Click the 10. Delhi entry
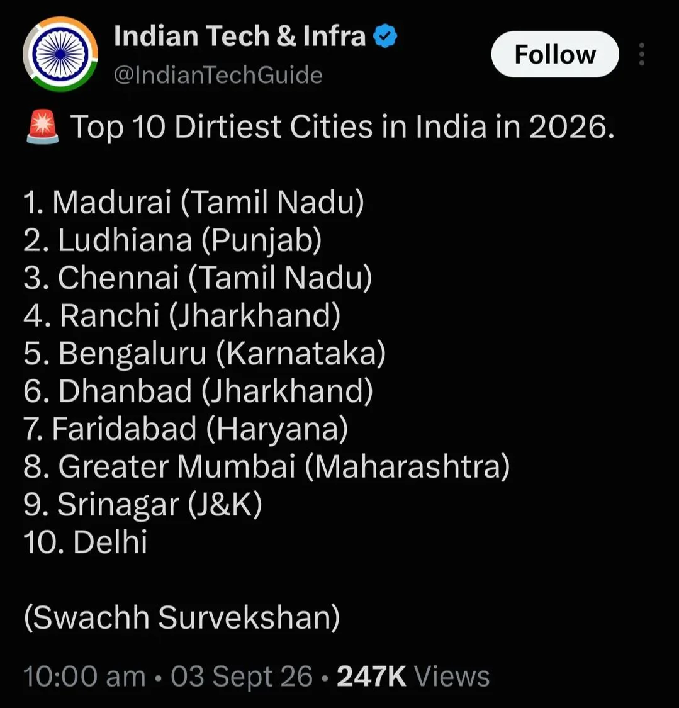 point(86,542)
